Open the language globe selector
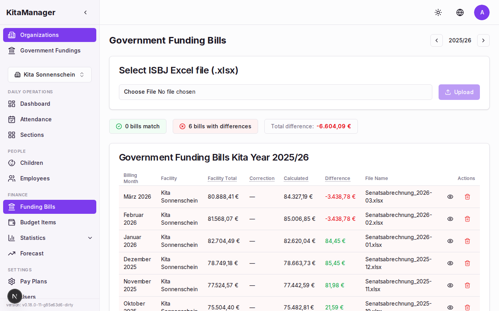 coord(460,12)
